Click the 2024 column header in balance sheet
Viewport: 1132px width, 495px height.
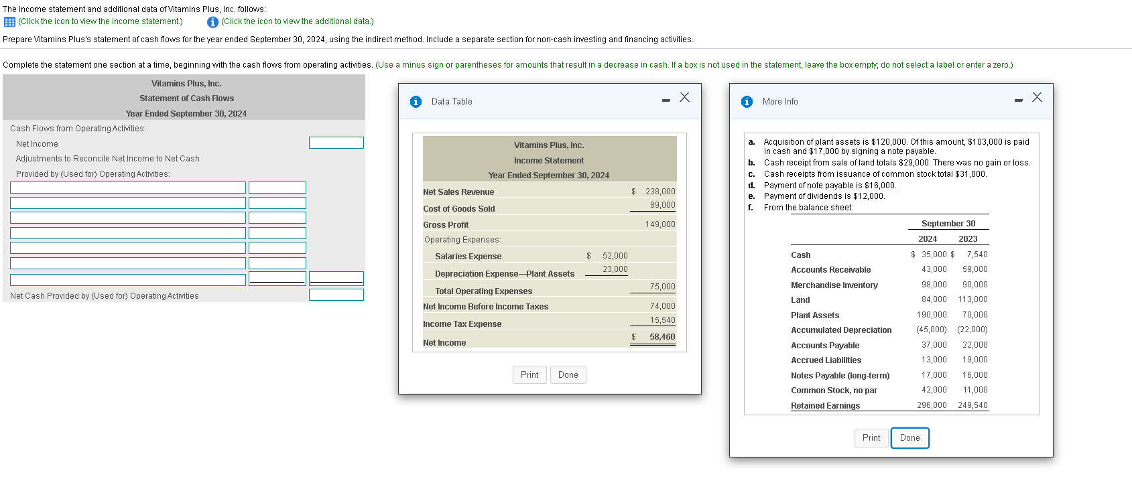coord(928,239)
